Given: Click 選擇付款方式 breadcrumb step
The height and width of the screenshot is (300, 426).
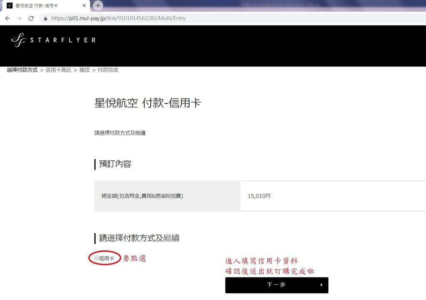Looking at the screenshot, I should [x=22, y=70].
